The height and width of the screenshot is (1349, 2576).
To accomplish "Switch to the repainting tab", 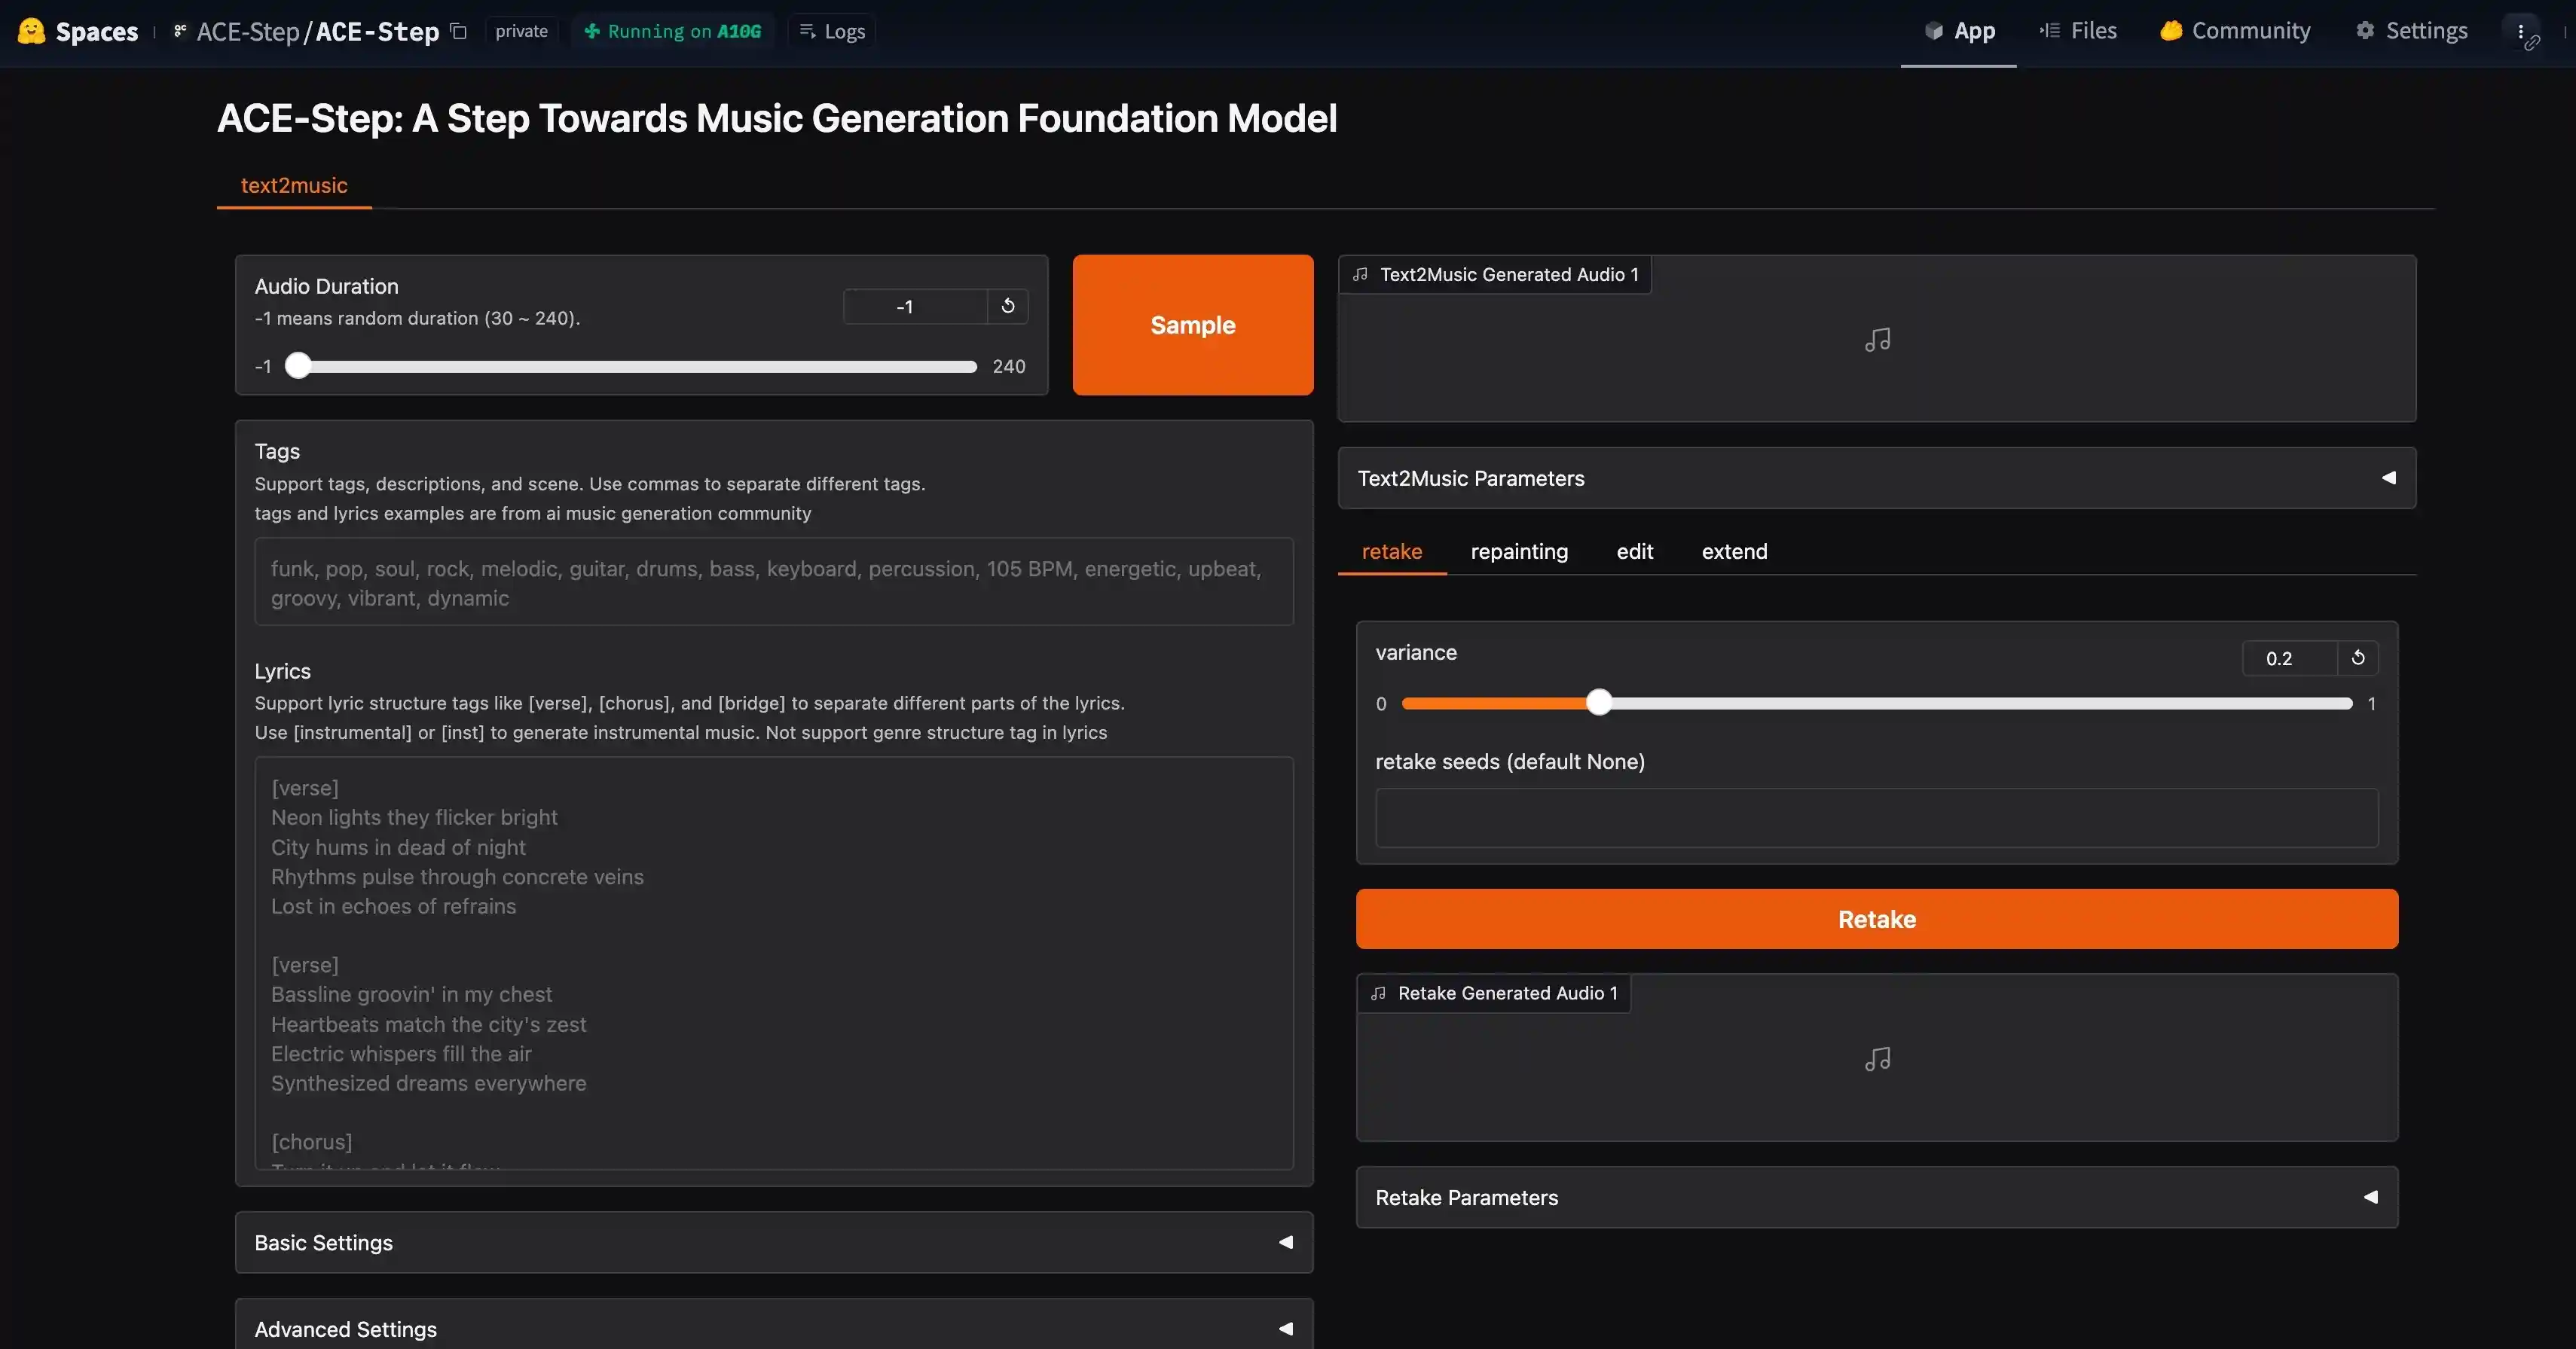I will click(1518, 551).
